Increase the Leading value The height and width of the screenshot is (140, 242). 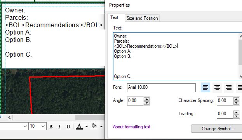coord(236,112)
